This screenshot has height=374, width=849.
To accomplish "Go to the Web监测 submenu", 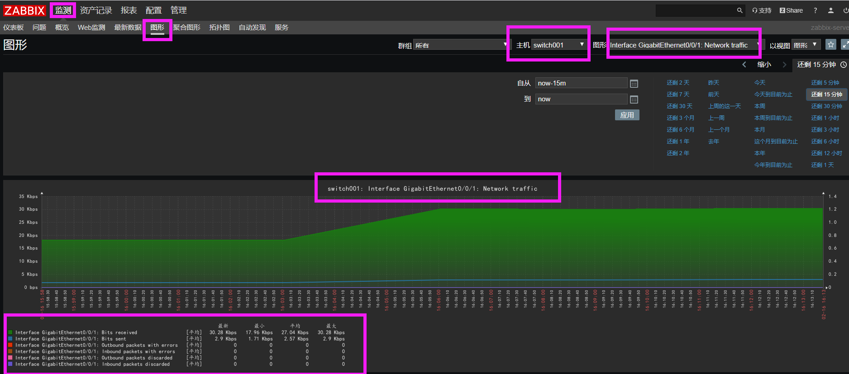I will click(x=91, y=28).
